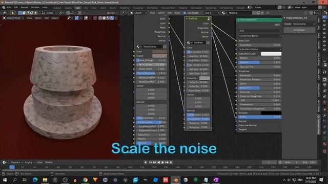Switch viewport to rendered shading sphere
This screenshot has height=184, width=328.
pos(112,18)
